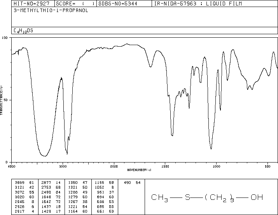This screenshot has height=215, width=278.
Task: Select peak table entry 1052
Action: point(100,187)
